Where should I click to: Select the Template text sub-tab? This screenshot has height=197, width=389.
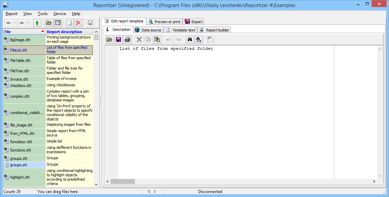point(180,30)
